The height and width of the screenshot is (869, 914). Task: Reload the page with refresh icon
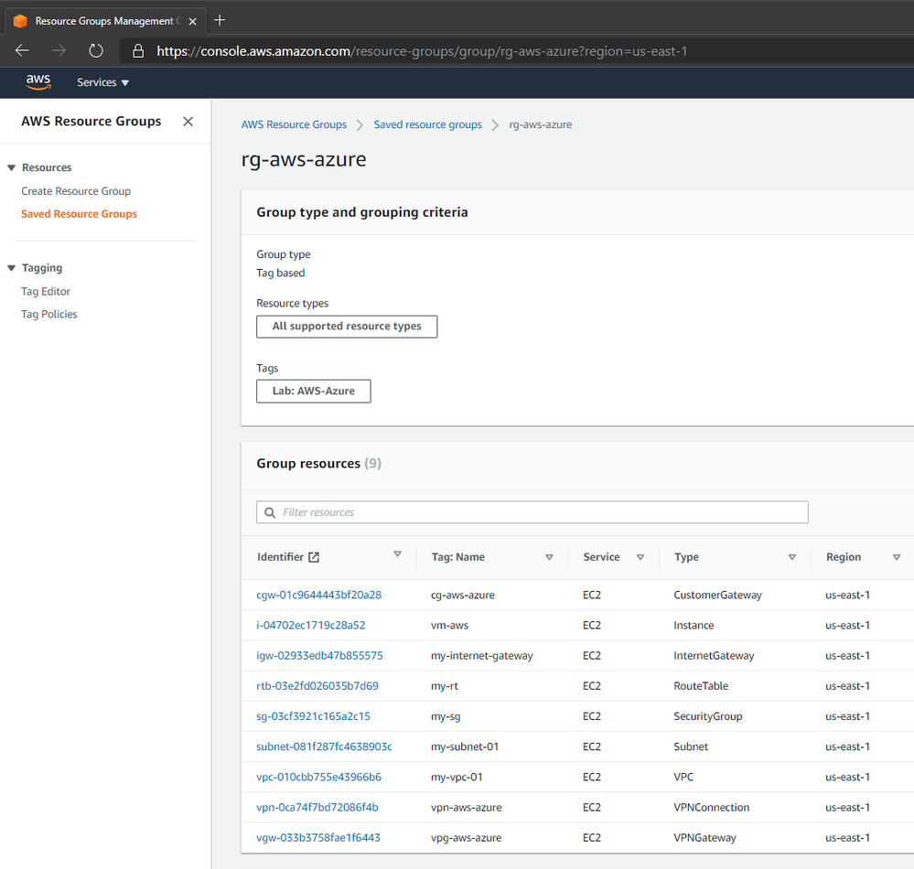pyautogui.click(x=96, y=50)
